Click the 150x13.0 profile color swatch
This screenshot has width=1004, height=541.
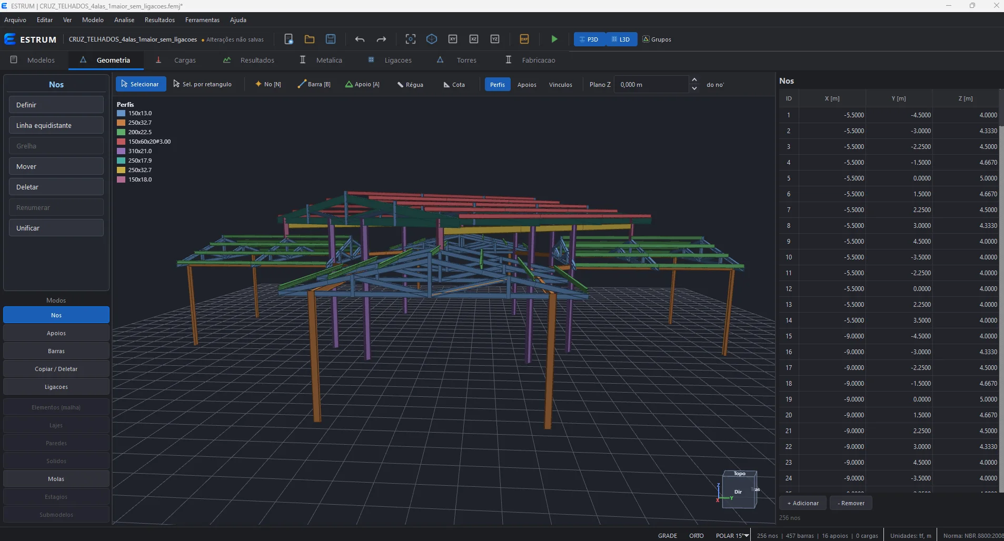[121, 113]
